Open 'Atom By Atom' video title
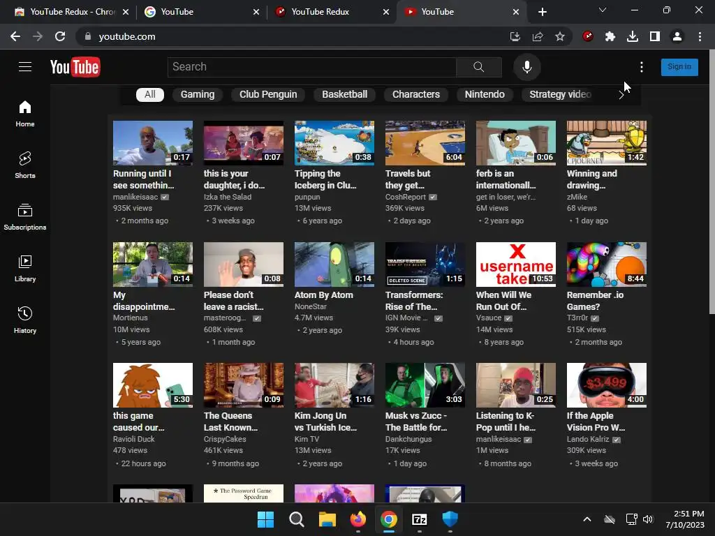Image resolution: width=715 pixels, height=536 pixels. pyautogui.click(x=324, y=295)
